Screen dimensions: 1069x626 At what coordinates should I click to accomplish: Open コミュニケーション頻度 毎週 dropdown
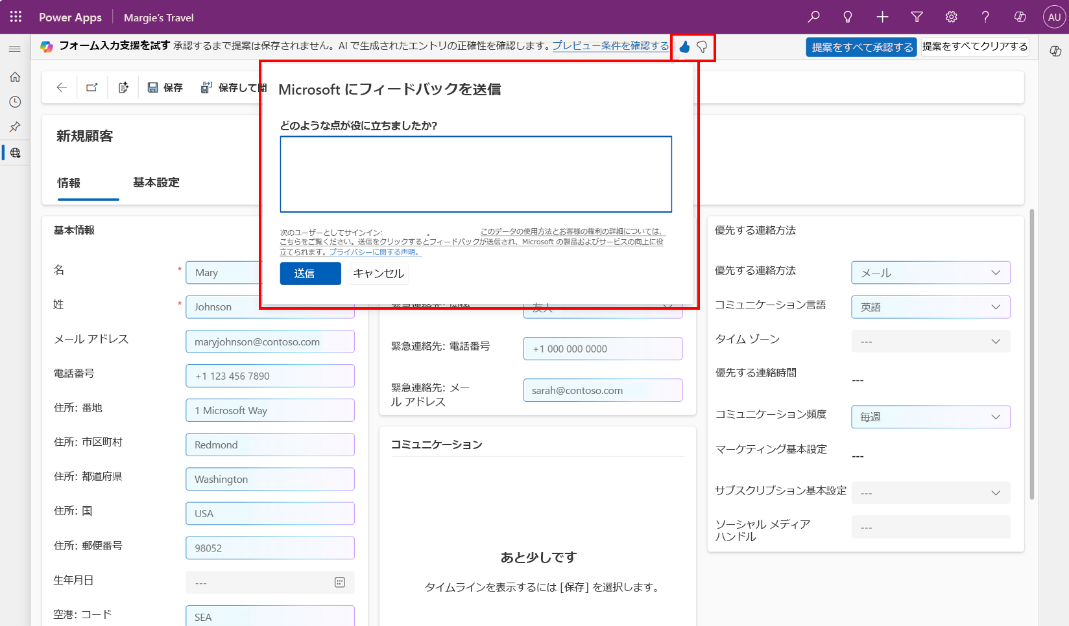[931, 417]
